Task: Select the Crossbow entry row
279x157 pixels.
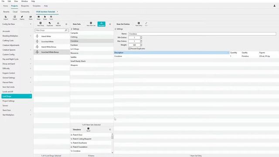Action: [x=197, y=56]
